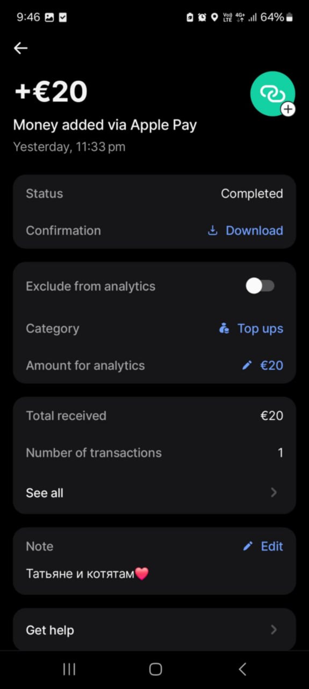Tap the Android back navigation icon
309x689 pixels.
coord(242,669)
